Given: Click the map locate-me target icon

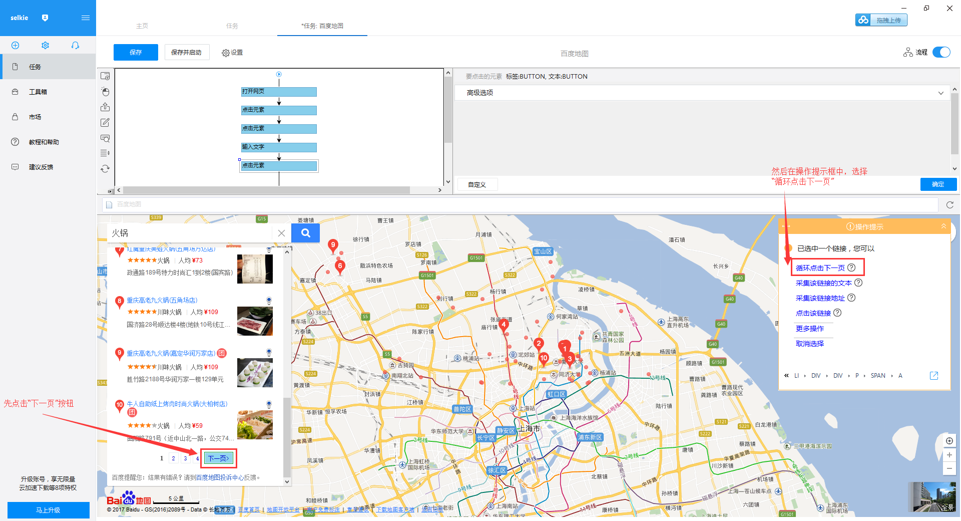Looking at the screenshot, I should point(949,441).
